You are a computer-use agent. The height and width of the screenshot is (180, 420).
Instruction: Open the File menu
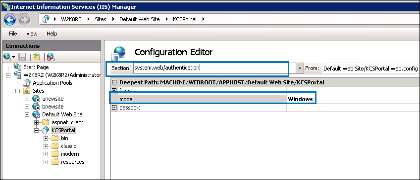point(13,34)
